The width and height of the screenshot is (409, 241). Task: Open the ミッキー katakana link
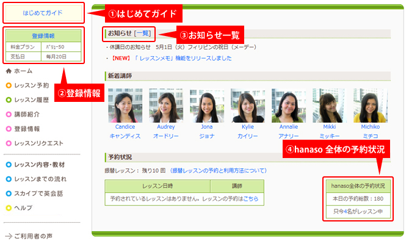[x=330, y=136]
